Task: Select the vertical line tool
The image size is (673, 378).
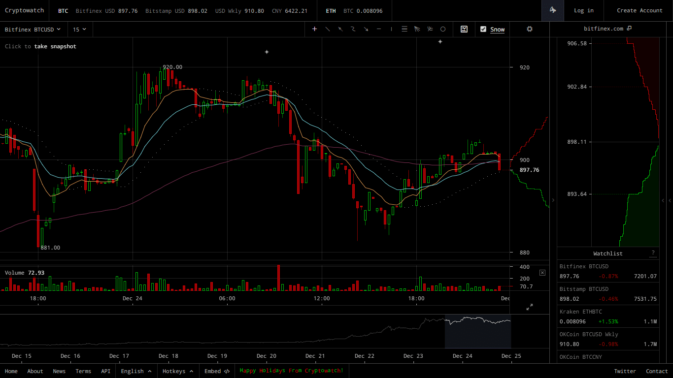Action: [x=392, y=29]
